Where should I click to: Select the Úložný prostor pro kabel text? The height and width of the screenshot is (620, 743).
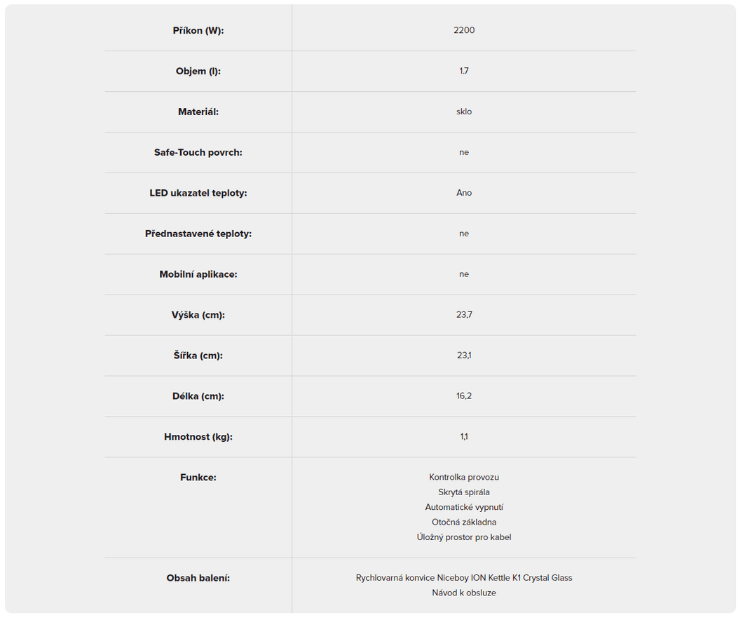464,537
